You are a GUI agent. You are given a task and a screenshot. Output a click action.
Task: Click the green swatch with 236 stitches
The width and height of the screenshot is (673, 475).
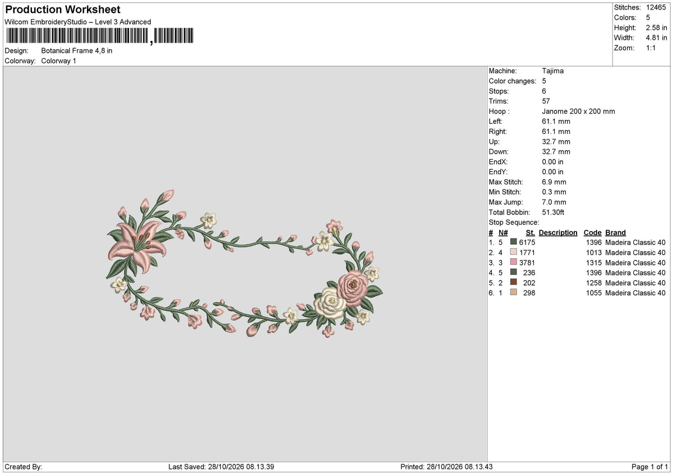[513, 273]
